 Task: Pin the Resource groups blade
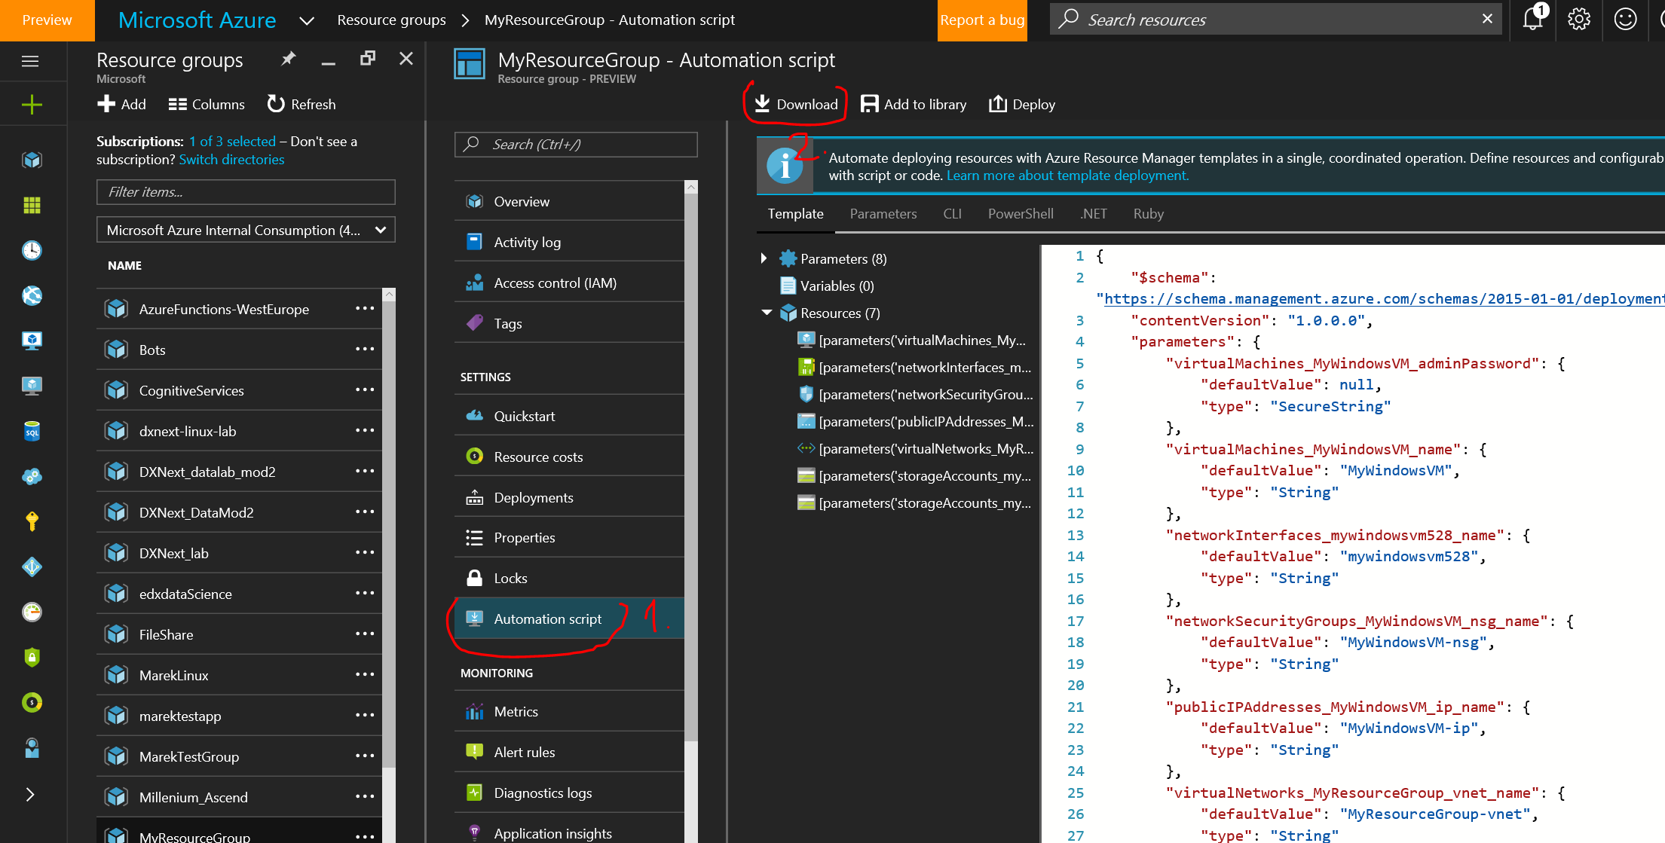(x=288, y=59)
